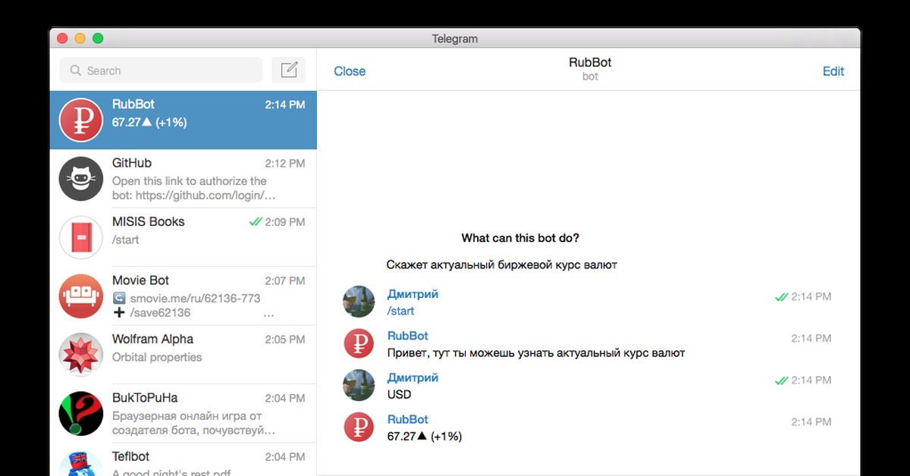Image resolution: width=910 pixels, height=476 pixels.
Task: Click the /start command link in conversation
Action: [400, 311]
